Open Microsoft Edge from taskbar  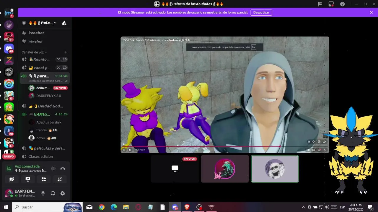click(x=114, y=207)
